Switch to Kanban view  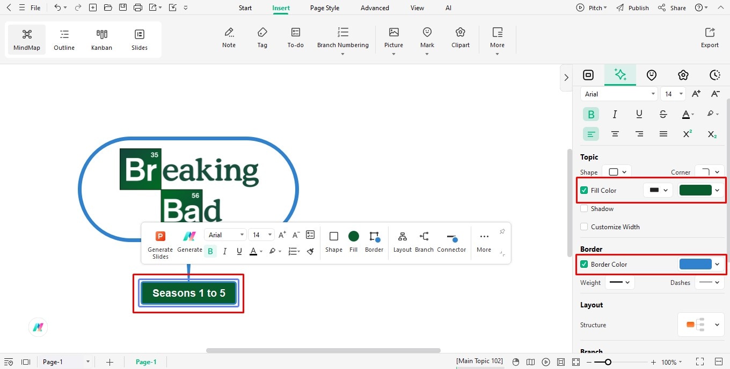(x=102, y=40)
